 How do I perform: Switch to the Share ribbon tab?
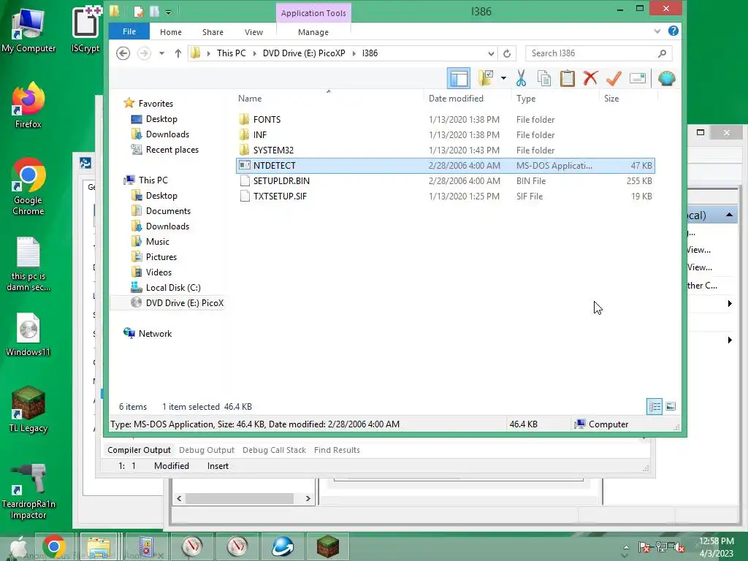pos(213,32)
